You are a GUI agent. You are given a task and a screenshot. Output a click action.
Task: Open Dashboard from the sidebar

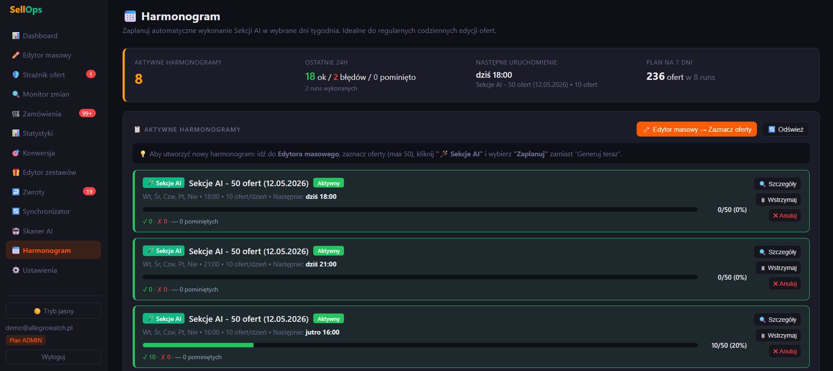coord(53,36)
